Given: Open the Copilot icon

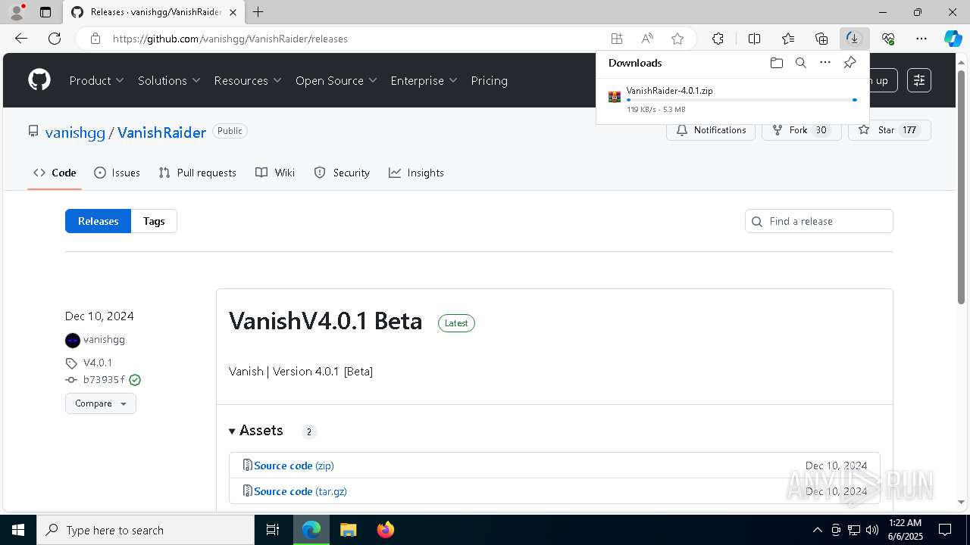Looking at the screenshot, I should (x=953, y=39).
